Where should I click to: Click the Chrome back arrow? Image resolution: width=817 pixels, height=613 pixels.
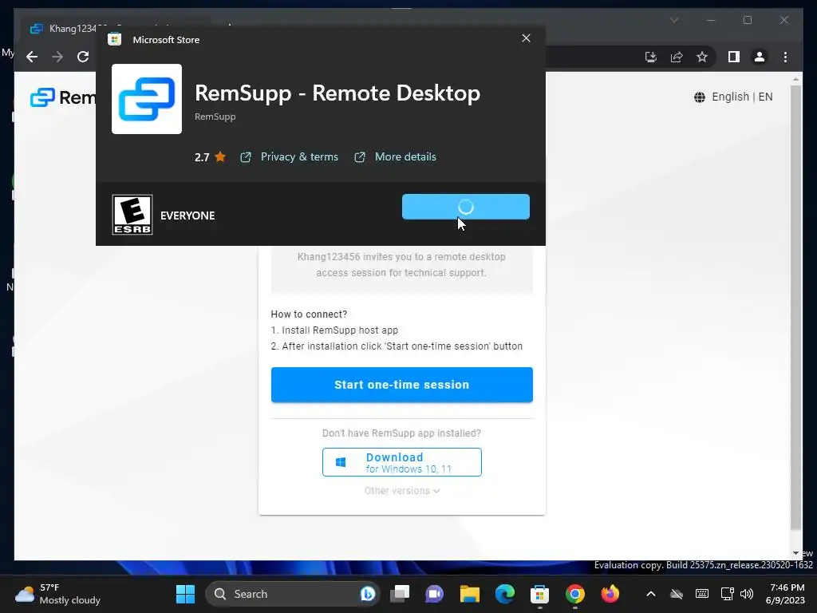pos(32,57)
